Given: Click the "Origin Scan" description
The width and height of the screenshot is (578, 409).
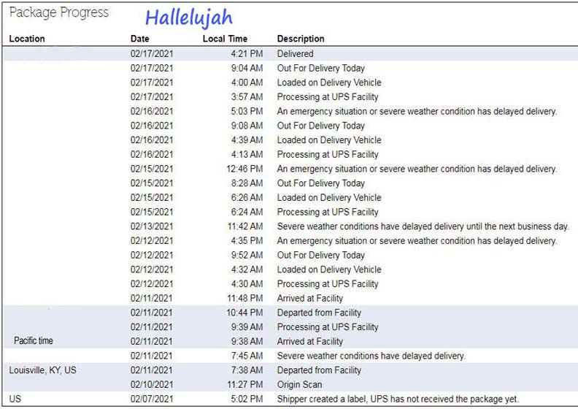Looking at the screenshot, I should [x=299, y=385].
